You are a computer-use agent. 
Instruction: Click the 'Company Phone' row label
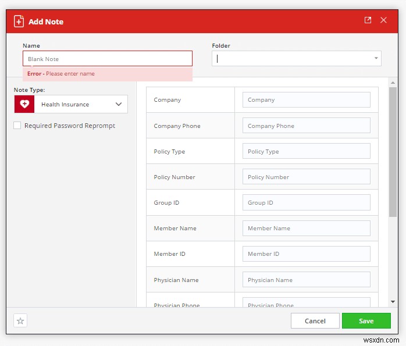click(177, 126)
